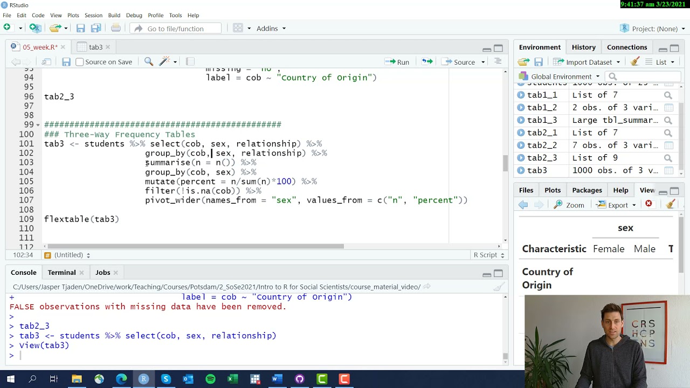Create a new file from main toolbar
The width and height of the screenshot is (690, 388).
[x=7, y=28]
